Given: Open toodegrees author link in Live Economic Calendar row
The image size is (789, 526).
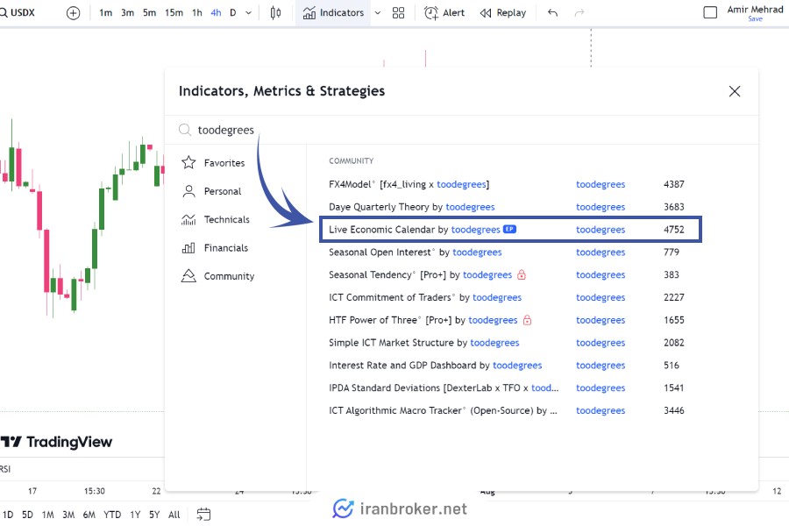Looking at the screenshot, I should (x=601, y=230).
